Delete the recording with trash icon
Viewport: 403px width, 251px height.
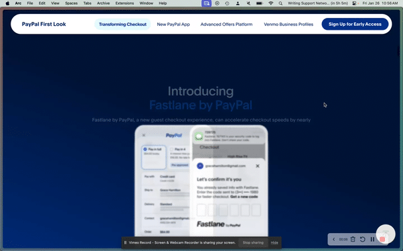click(x=353, y=239)
